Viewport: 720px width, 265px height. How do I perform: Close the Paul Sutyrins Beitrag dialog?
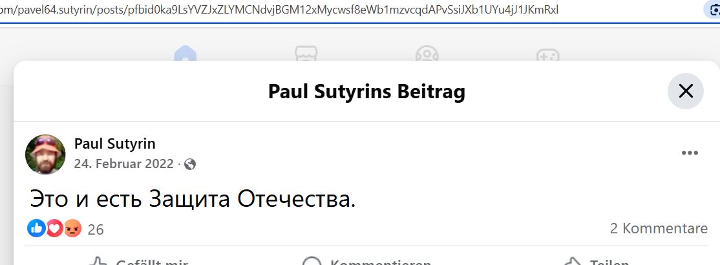tap(685, 91)
